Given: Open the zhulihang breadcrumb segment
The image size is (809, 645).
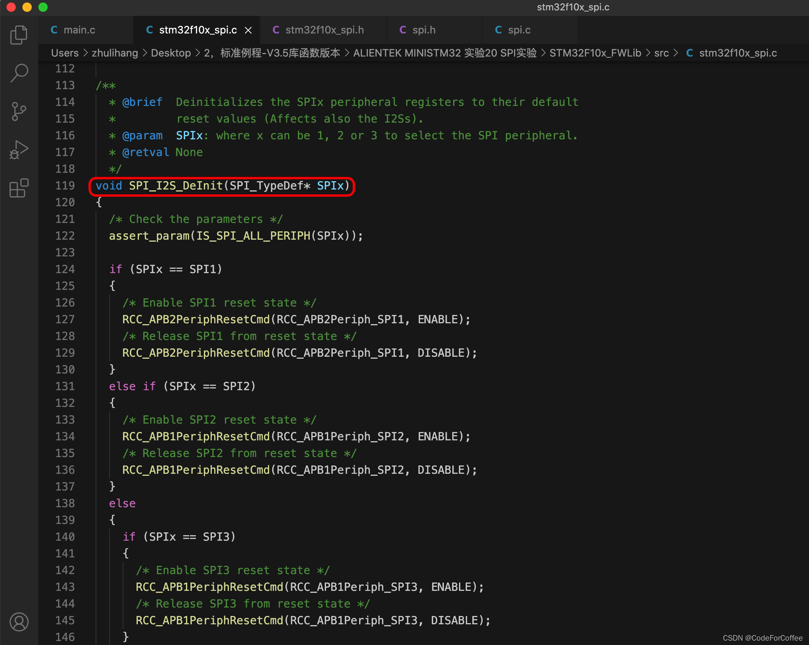Looking at the screenshot, I should 115,53.
